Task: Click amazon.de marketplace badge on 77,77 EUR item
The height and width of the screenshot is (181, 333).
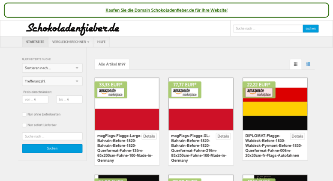Action: 185,92
